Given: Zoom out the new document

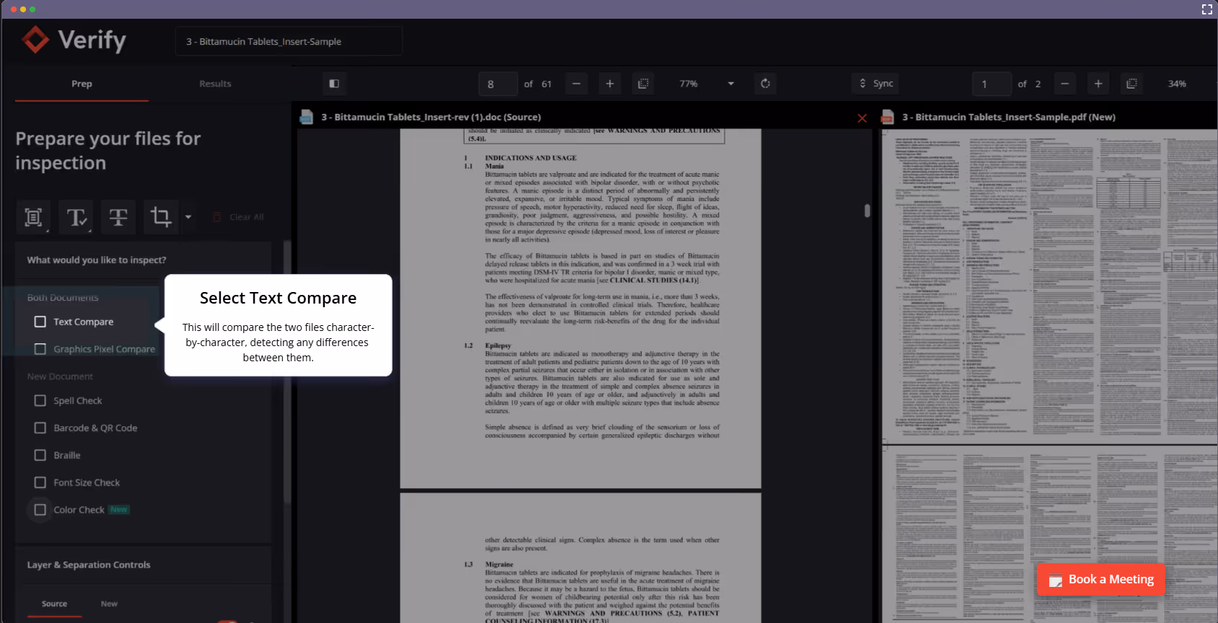Looking at the screenshot, I should click(x=1064, y=84).
